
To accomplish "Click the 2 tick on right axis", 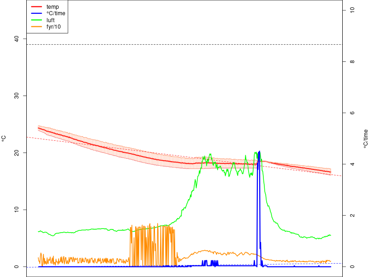I will pyautogui.click(x=352, y=215).
